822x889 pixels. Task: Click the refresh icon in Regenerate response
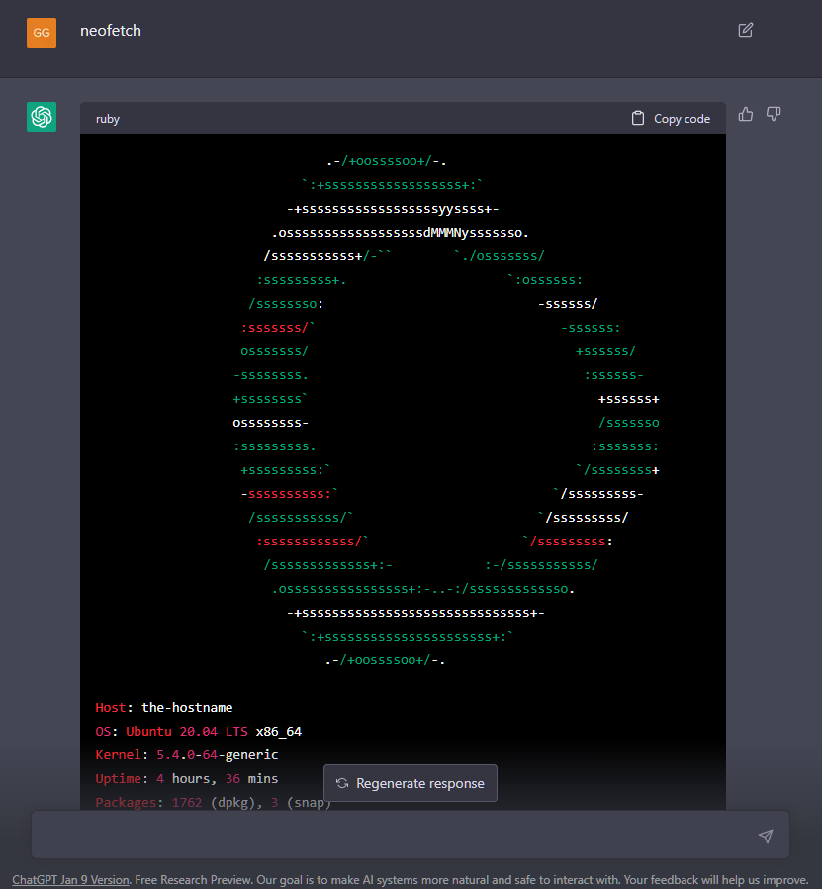click(x=342, y=783)
